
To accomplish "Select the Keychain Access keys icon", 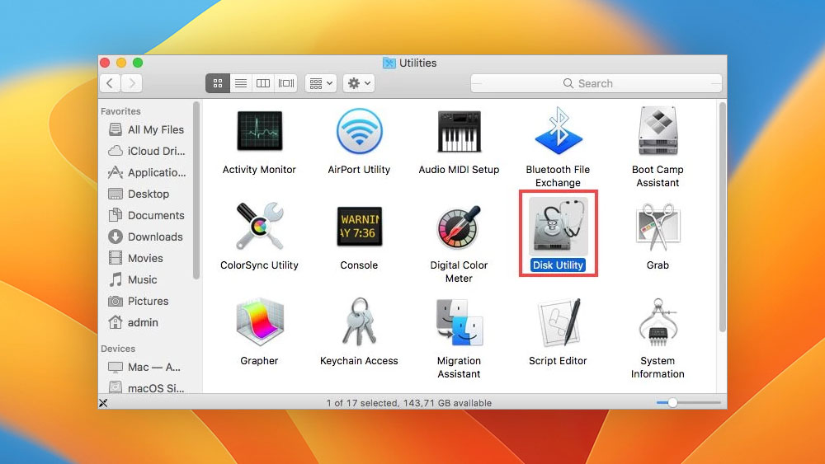I will 359,321.
